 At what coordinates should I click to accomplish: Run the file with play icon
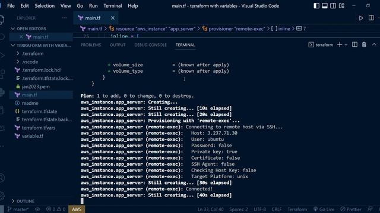click(x=361, y=18)
